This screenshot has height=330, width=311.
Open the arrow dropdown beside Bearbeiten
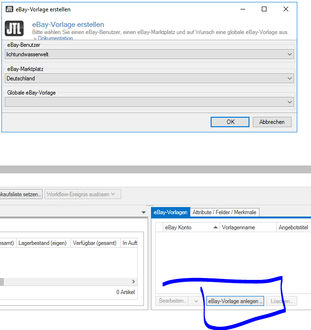(x=196, y=301)
